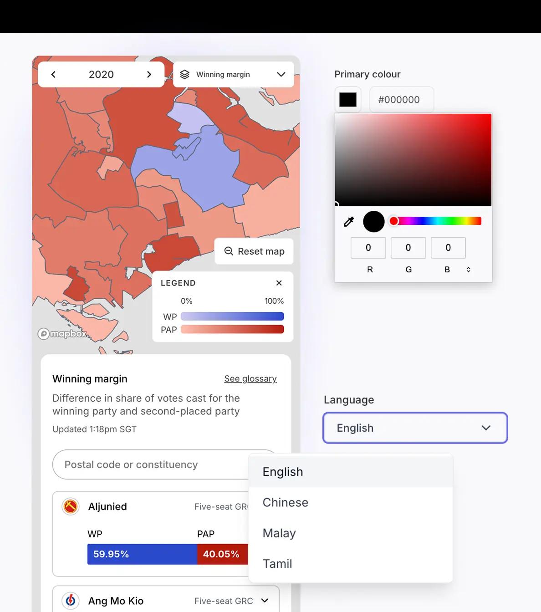Click the Updated 1:18pm SGT text

pyautogui.click(x=94, y=429)
